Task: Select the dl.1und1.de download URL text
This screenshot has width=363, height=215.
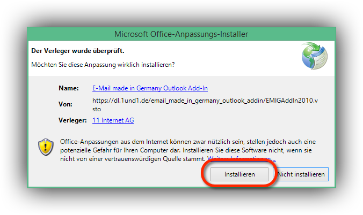Action: 205,105
